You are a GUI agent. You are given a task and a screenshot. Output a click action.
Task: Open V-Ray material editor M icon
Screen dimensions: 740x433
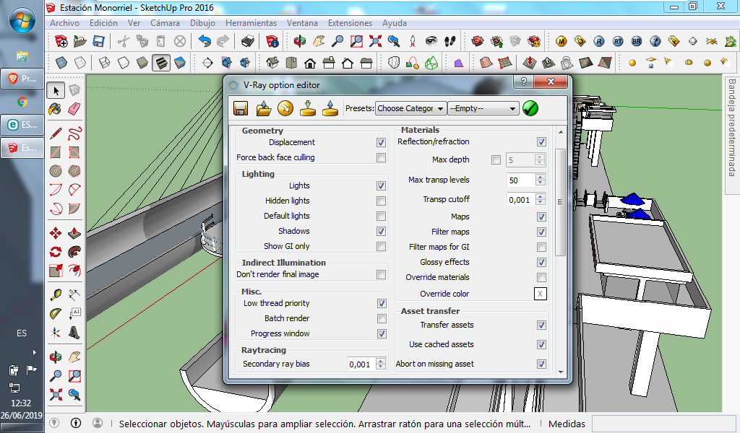click(x=561, y=41)
